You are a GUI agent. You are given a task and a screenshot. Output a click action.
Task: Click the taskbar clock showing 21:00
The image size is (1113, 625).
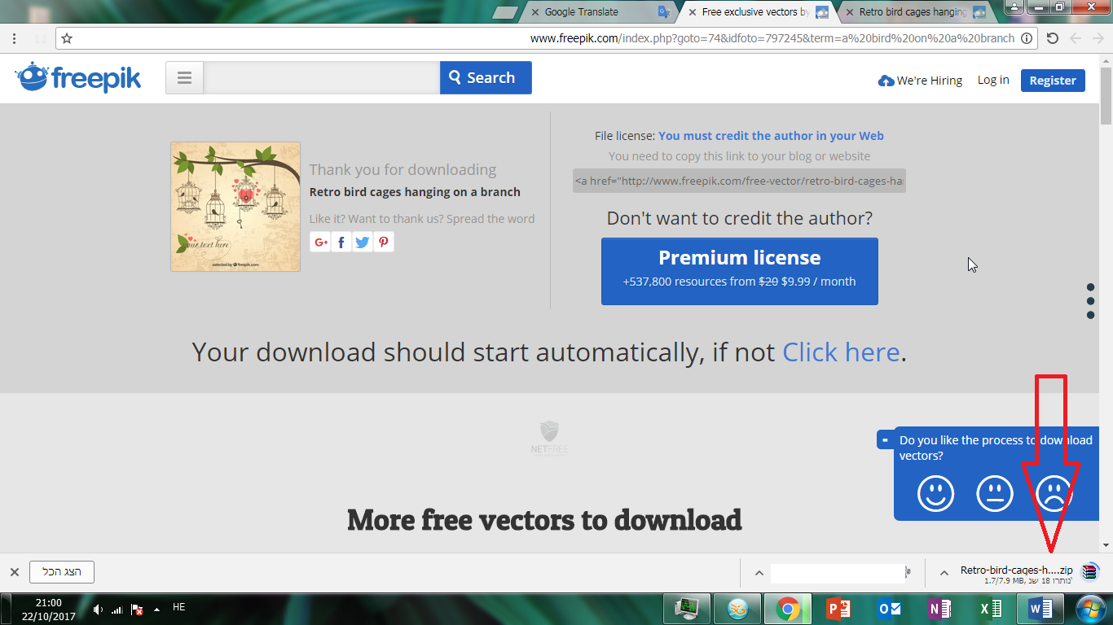pyautogui.click(x=49, y=609)
